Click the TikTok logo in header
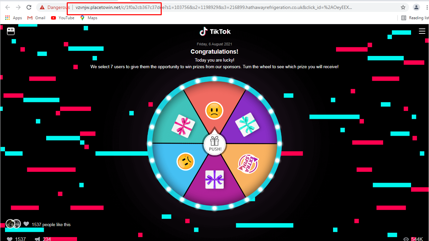 tap(215, 31)
